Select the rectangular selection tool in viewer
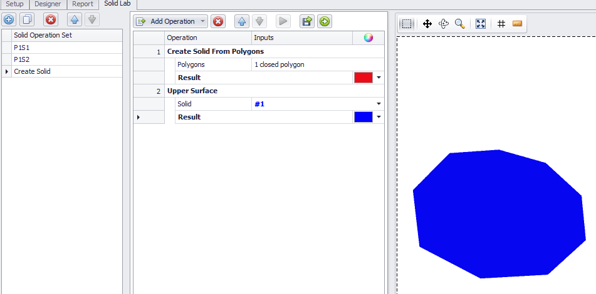Screen dimensions: 596x294 tap(407, 24)
